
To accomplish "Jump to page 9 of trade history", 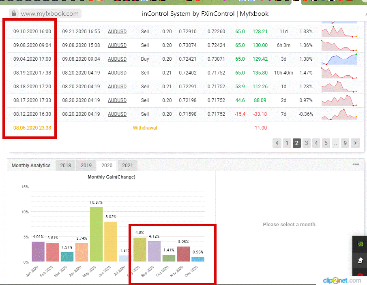I will (x=345, y=143).
